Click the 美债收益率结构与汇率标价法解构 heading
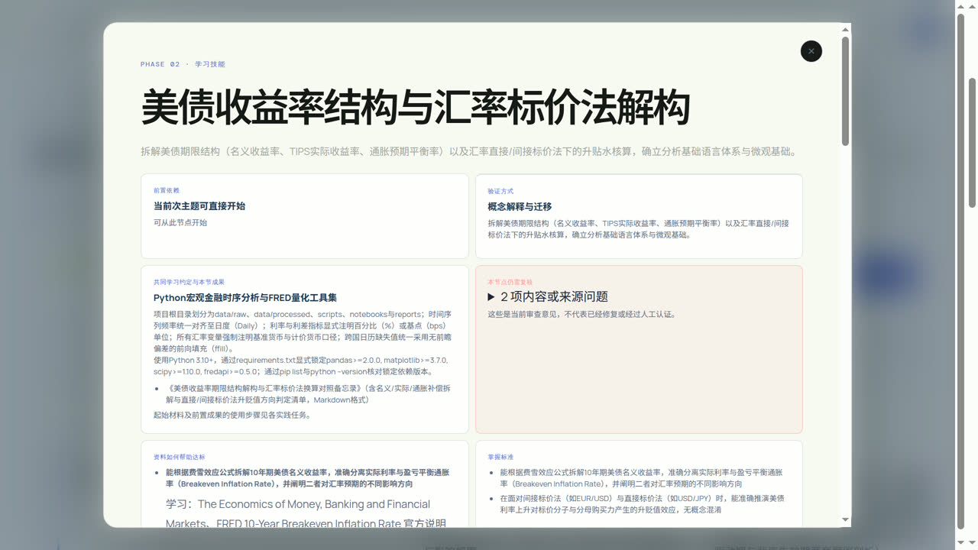The width and height of the screenshot is (978, 550). click(x=416, y=107)
